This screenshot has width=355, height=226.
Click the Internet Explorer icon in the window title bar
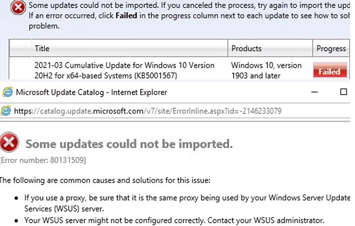tap(7, 92)
